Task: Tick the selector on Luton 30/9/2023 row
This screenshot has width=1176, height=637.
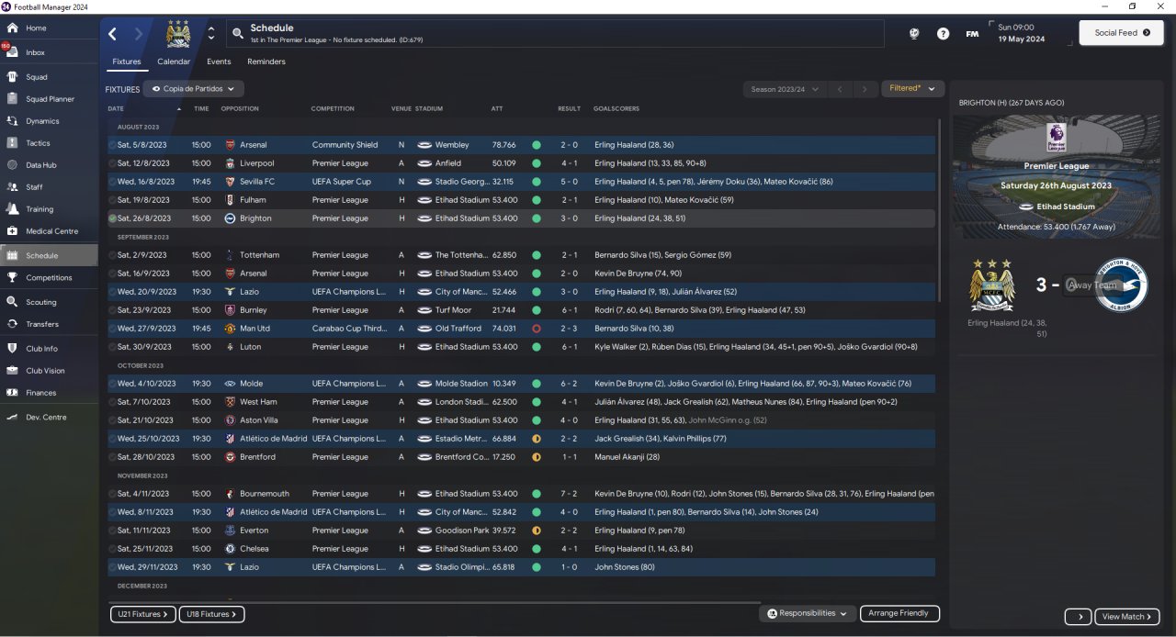Action: (112, 347)
